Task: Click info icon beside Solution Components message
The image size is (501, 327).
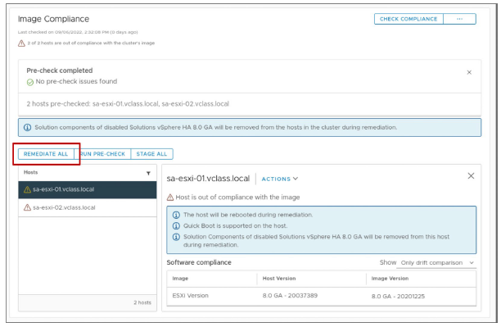Action: (176, 237)
